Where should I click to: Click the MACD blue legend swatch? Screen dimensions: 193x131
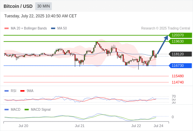(7, 110)
